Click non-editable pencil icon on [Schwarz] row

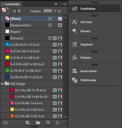[50, 38]
